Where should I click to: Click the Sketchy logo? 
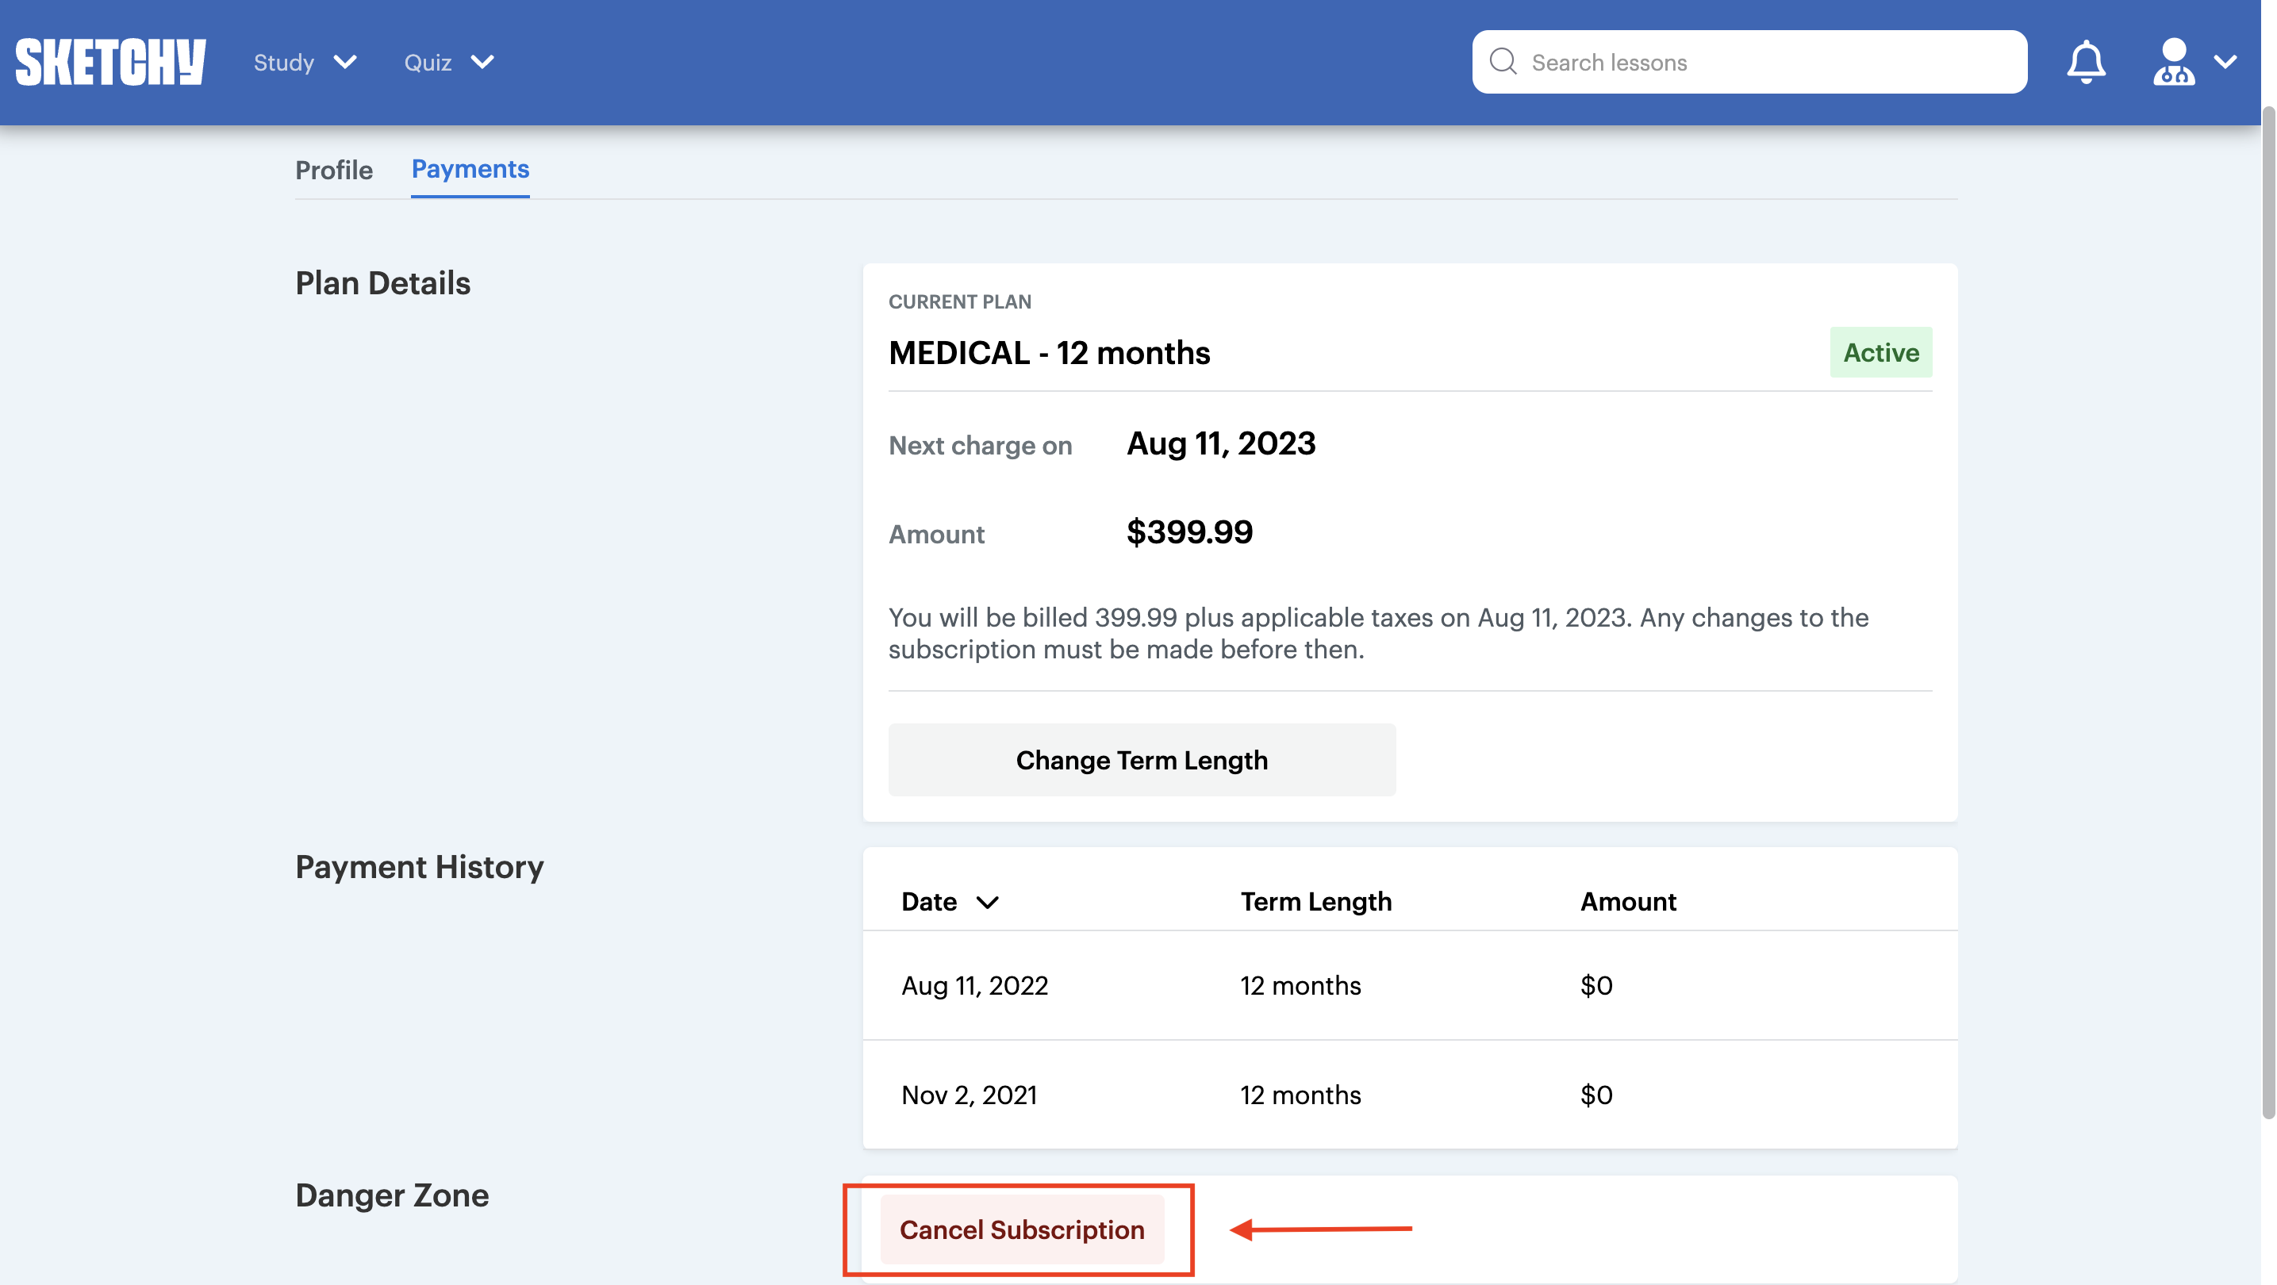point(110,62)
